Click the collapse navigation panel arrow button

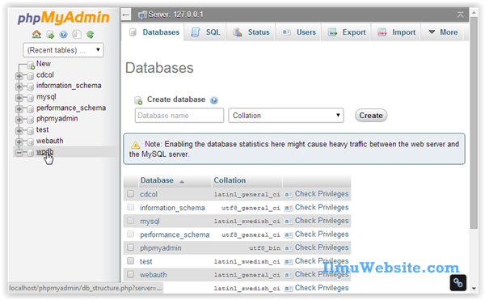click(126, 15)
